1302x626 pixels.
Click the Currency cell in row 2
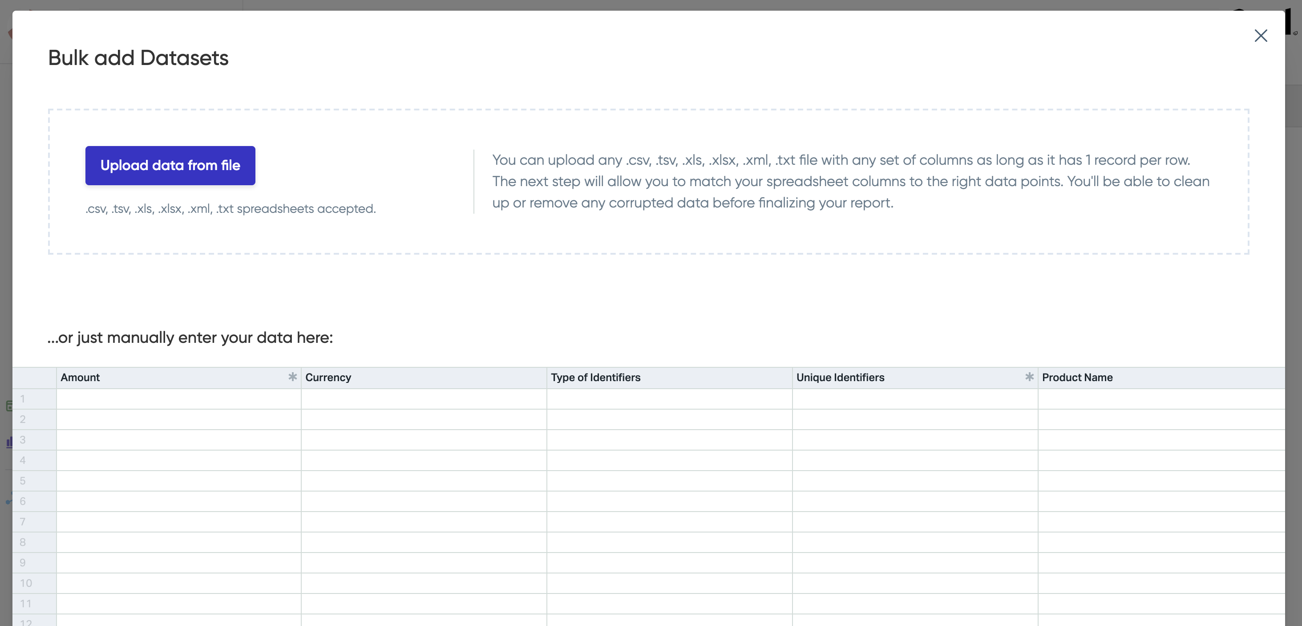[423, 419]
